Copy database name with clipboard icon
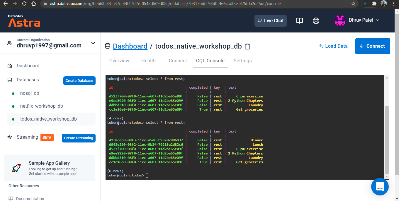 tap(247, 47)
